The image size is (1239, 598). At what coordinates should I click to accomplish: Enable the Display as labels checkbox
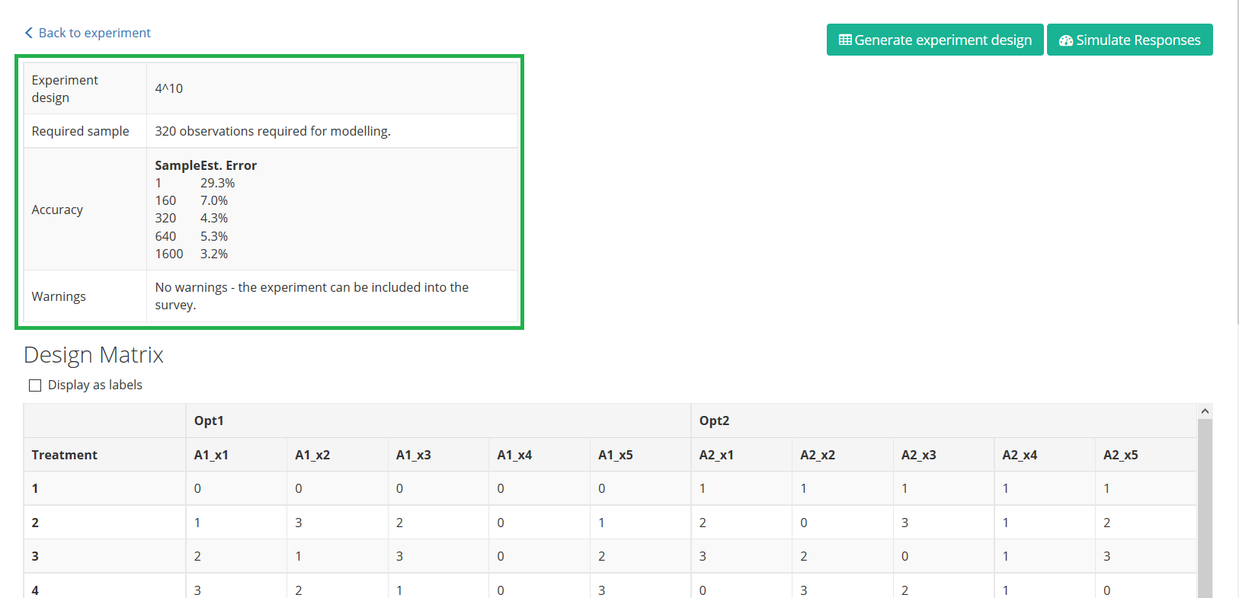(35, 385)
